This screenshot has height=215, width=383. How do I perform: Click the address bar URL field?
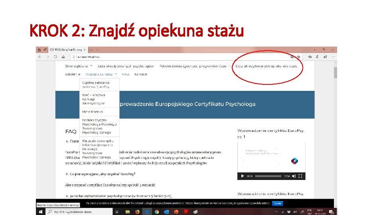click(181, 57)
